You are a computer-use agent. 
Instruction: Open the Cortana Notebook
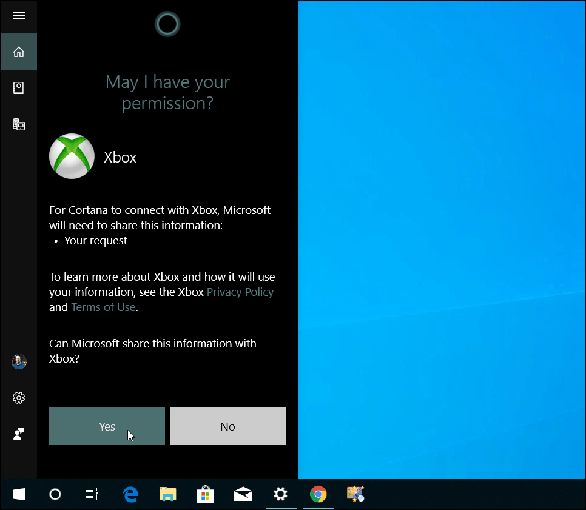pyautogui.click(x=19, y=88)
